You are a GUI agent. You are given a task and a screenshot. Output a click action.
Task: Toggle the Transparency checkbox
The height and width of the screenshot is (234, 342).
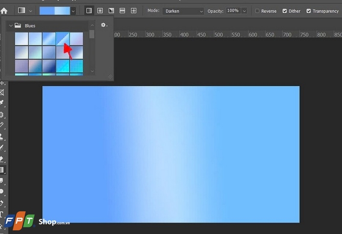coord(309,11)
